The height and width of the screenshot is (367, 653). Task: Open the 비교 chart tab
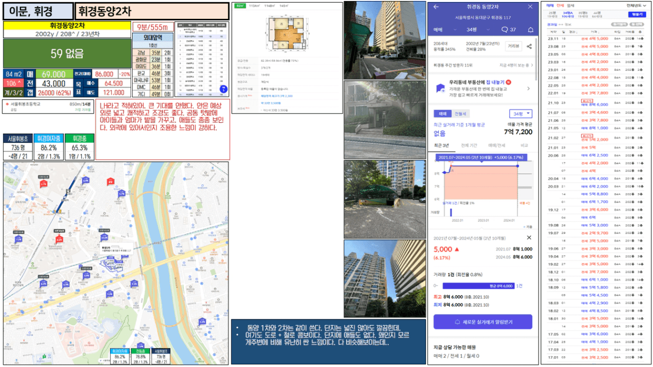coord(524,145)
